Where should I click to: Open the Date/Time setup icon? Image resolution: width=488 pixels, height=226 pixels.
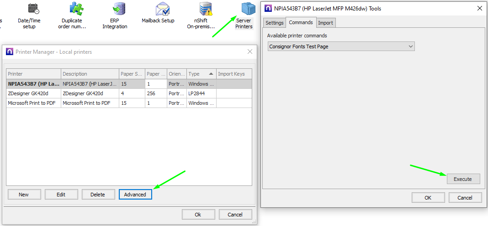point(33,9)
